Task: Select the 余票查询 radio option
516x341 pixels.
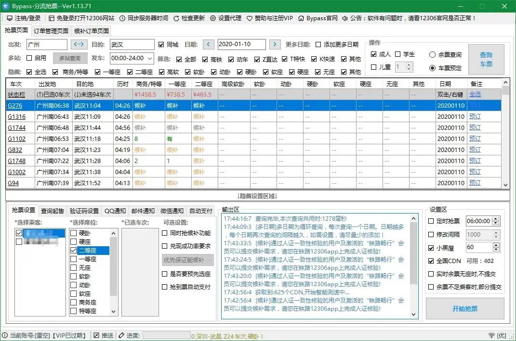Action: [x=433, y=54]
